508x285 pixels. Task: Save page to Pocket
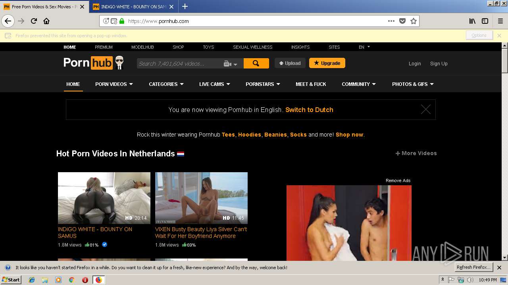pyautogui.click(x=402, y=21)
